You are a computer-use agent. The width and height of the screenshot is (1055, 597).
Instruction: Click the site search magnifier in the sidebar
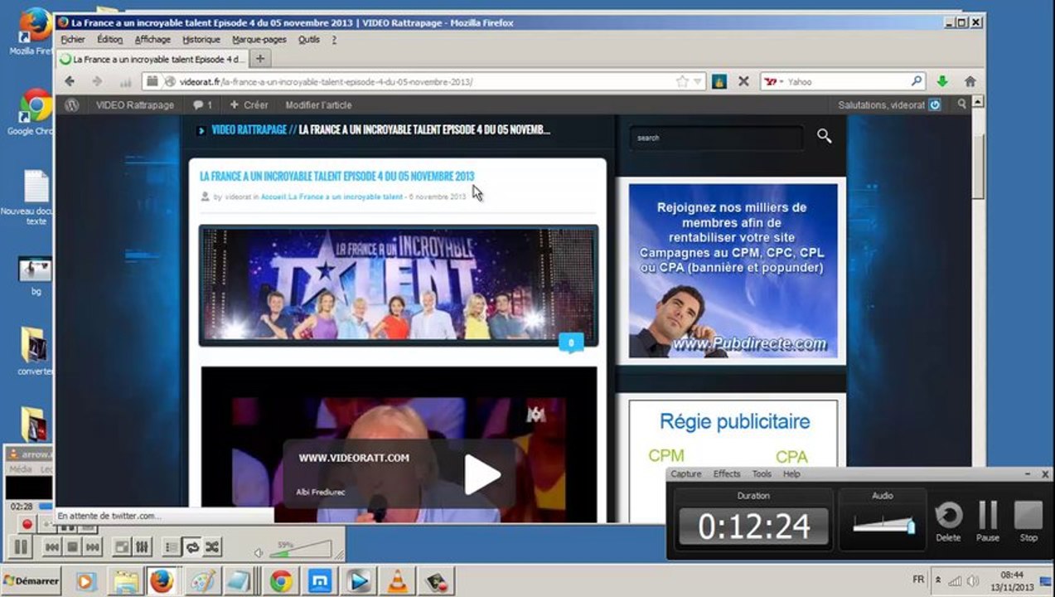click(x=824, y=136)
